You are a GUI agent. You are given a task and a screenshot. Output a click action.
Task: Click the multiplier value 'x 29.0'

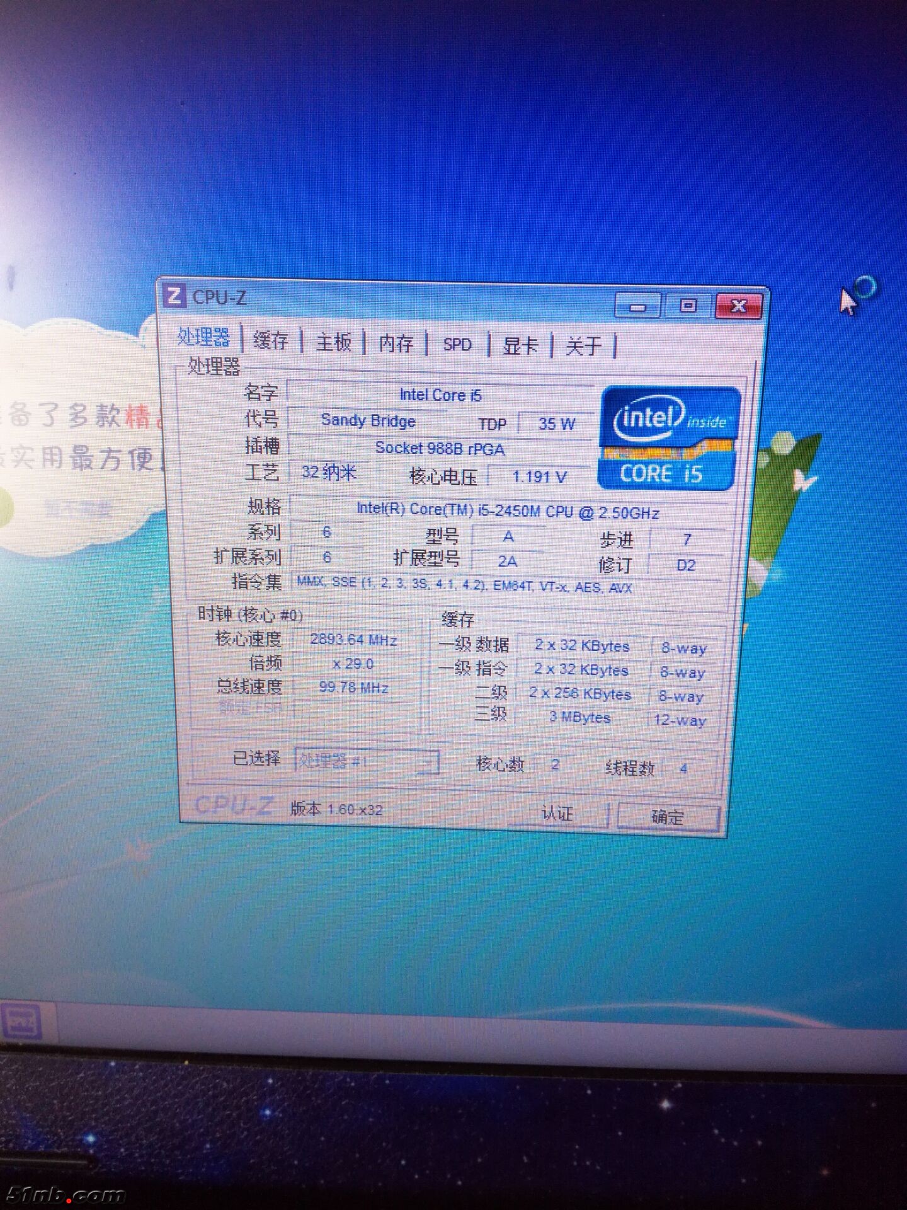(x=353, y=664)
